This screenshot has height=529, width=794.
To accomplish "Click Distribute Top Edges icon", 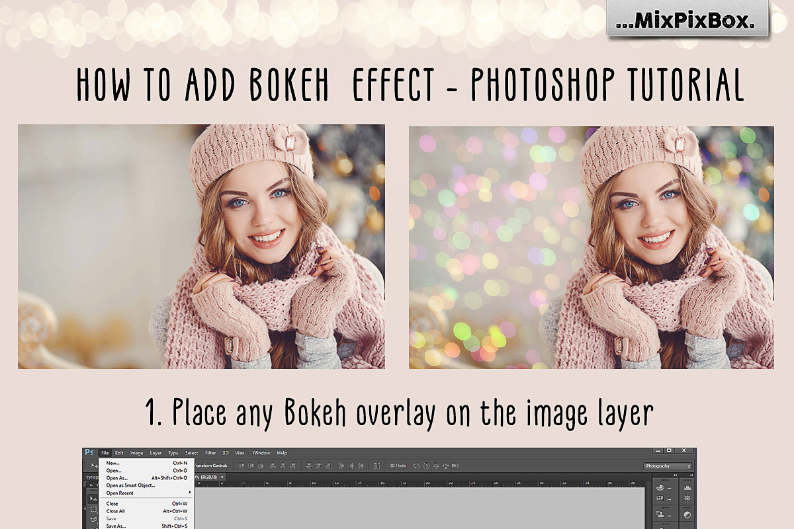I will tap(308, 466).
